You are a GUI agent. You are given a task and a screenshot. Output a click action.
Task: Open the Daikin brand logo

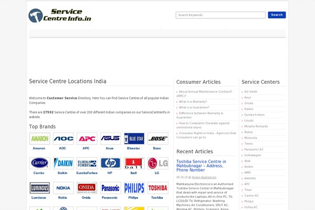64,163
